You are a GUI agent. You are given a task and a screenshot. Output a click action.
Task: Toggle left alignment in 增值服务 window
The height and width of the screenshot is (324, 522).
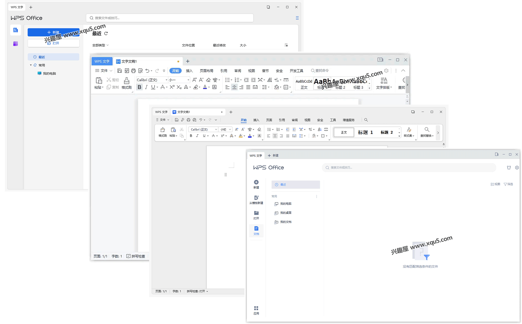point(268,136)
